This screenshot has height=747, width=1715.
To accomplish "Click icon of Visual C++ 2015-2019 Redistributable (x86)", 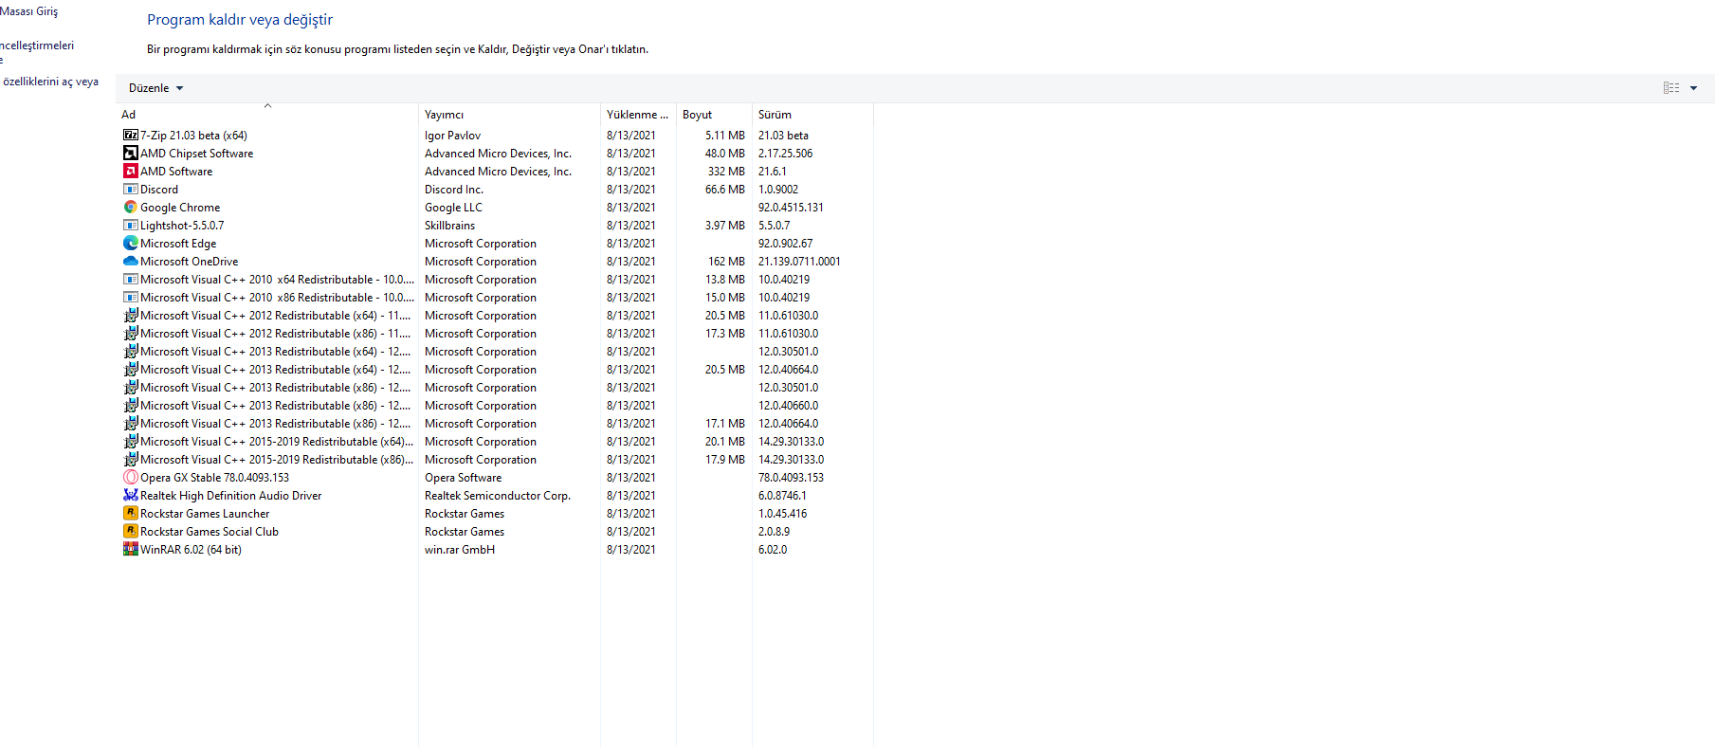I will tap(131, 460).
